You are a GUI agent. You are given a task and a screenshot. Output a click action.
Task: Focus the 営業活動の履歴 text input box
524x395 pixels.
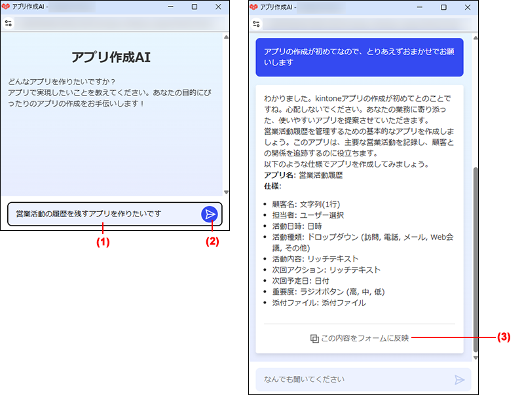point(105,214)
